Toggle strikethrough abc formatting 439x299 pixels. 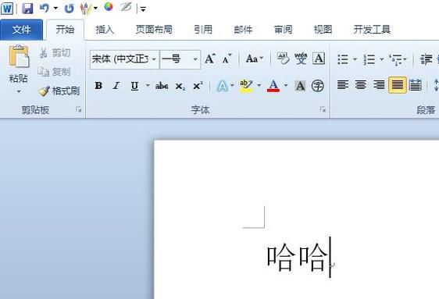click(162, 86)
